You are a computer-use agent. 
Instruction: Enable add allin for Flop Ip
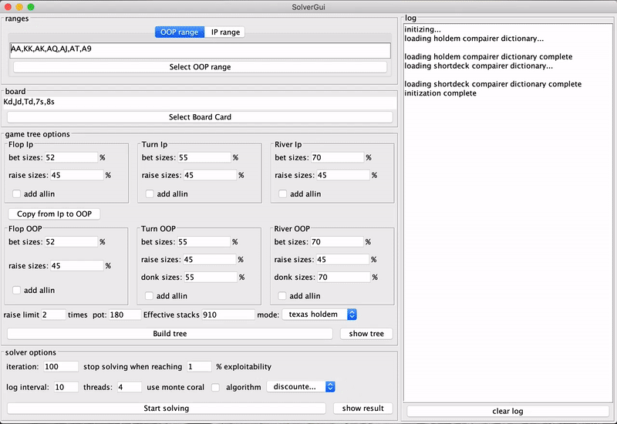[16, 194]
